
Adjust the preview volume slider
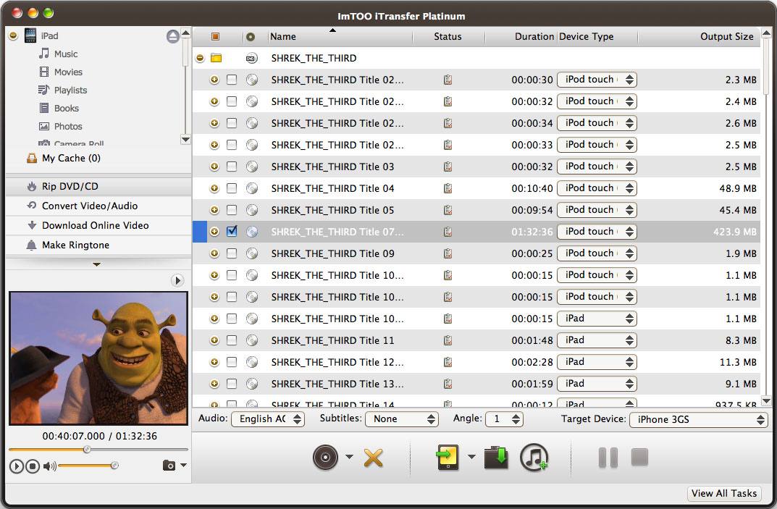88,466
